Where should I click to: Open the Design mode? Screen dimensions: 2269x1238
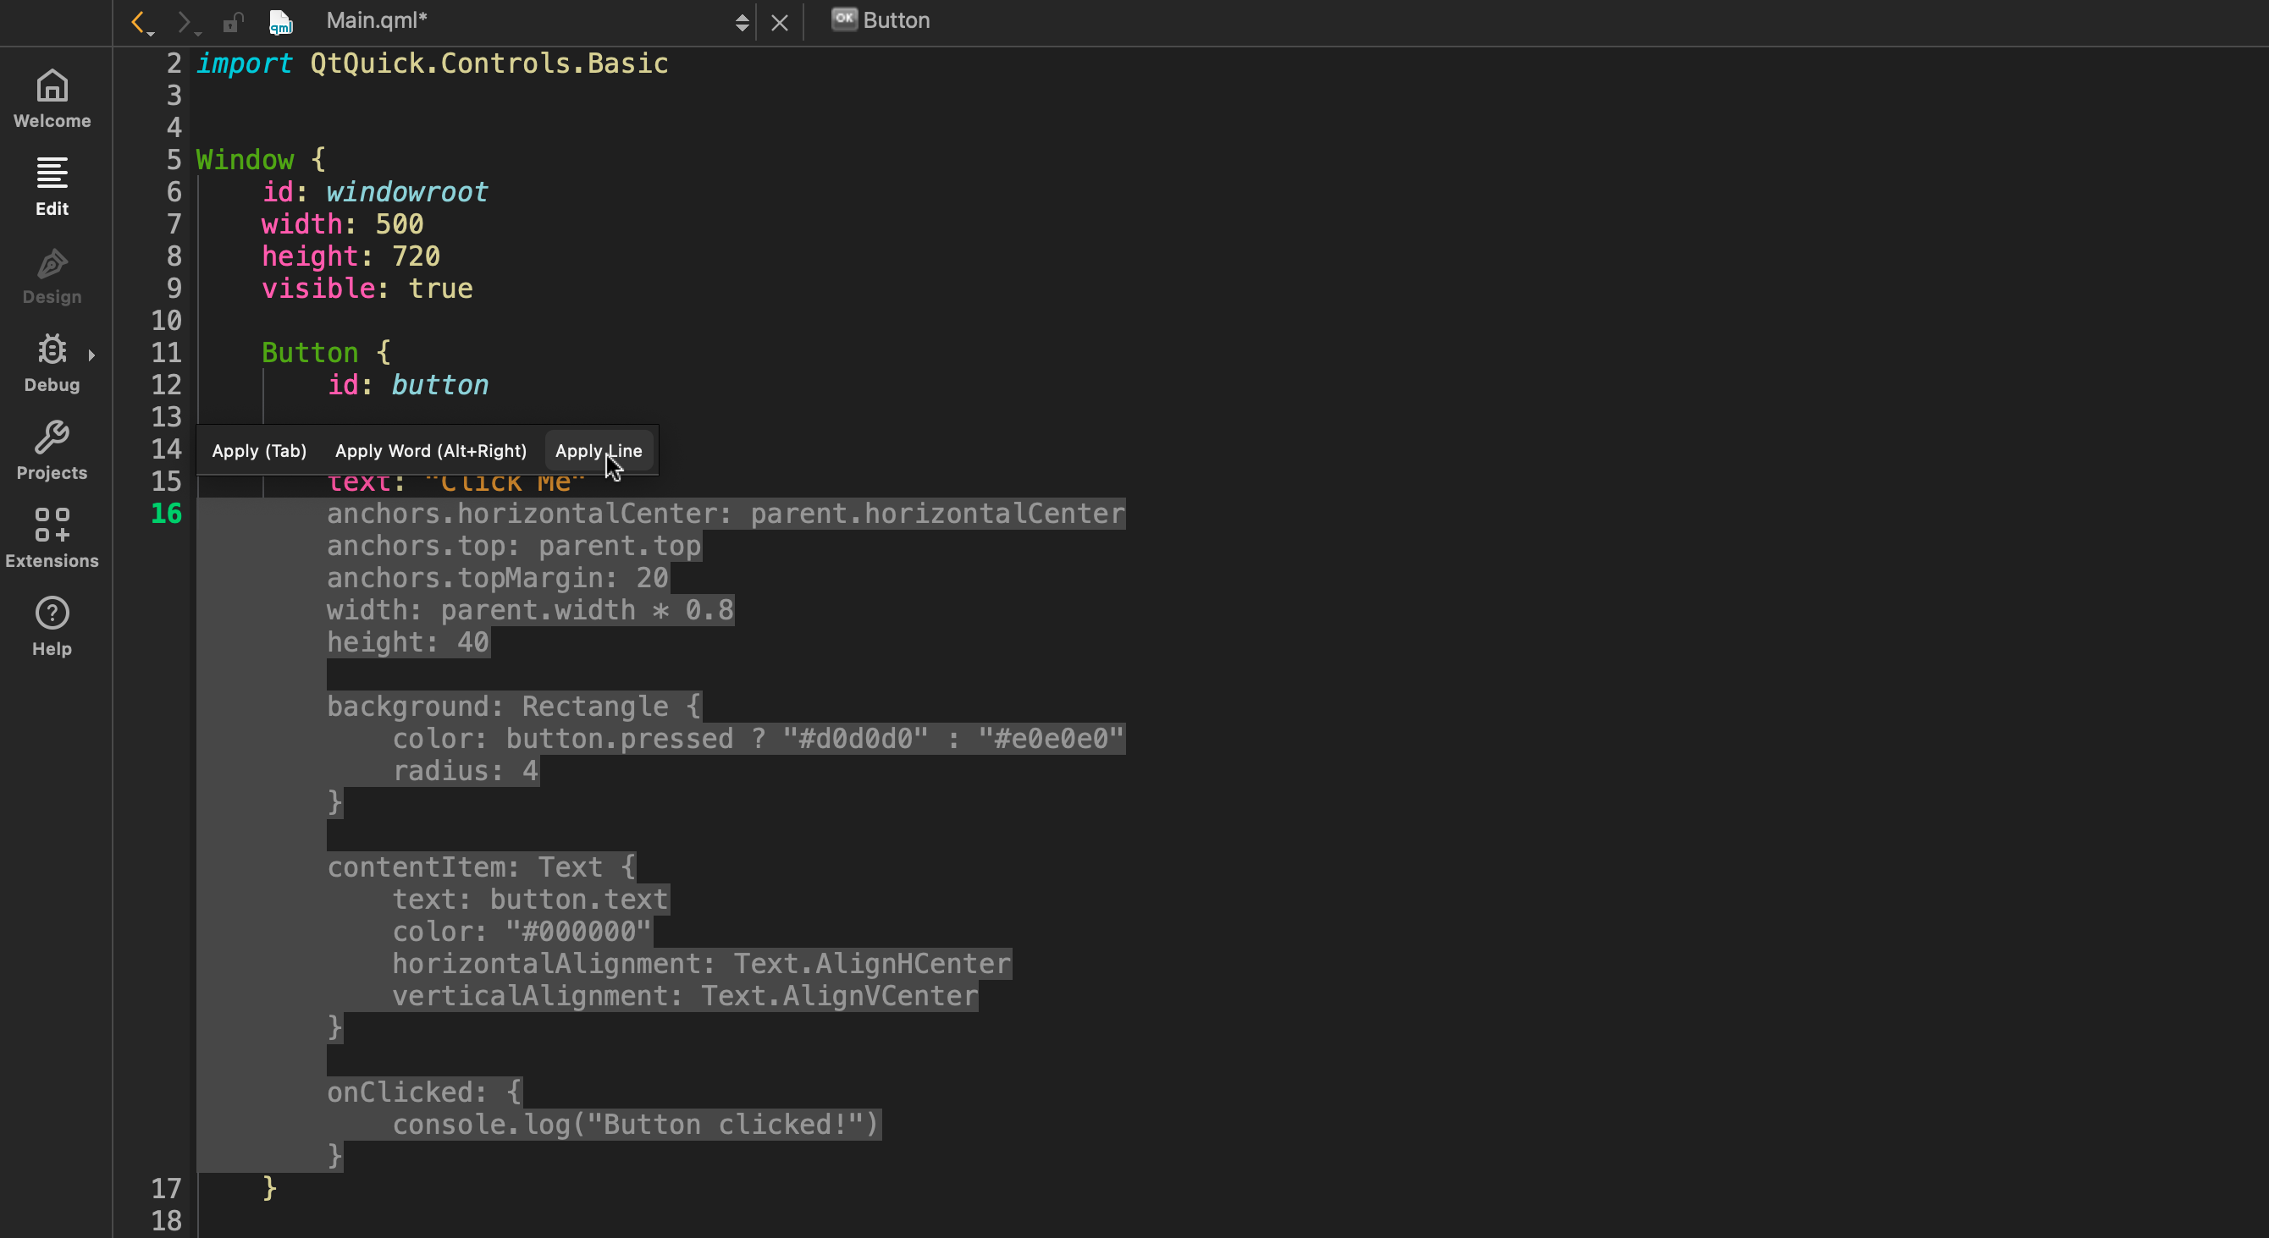point(51,274)
